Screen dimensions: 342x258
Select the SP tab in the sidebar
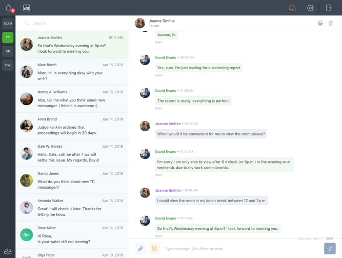click(x=8, y=51)
